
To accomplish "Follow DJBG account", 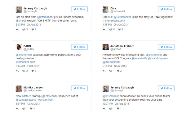I will (x=79, y=47).
